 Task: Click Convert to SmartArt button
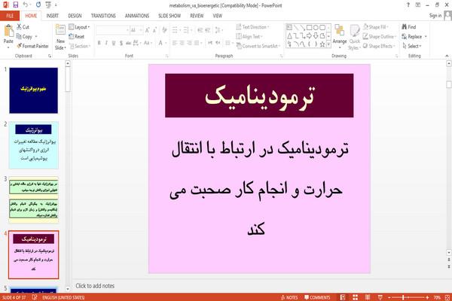tap(258, 46)
